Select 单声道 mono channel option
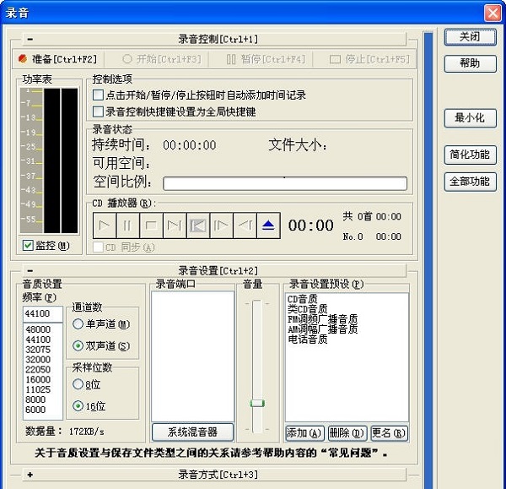The height and width of the screenshot is (489, 506). click(x=78, y=323)
